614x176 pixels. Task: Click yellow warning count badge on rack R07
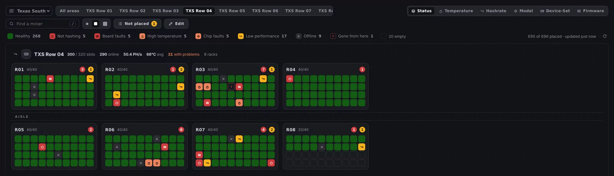pos(272,130)
